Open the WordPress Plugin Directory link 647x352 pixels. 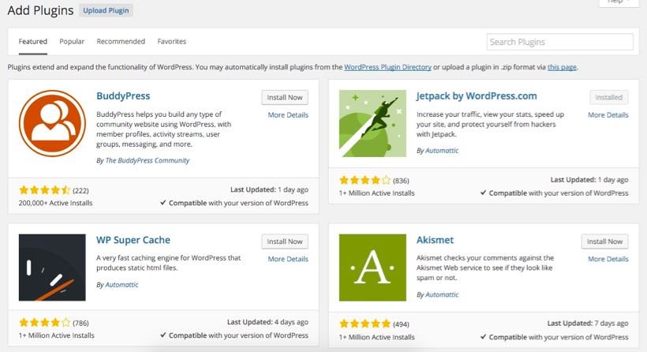tap(388, 67)
